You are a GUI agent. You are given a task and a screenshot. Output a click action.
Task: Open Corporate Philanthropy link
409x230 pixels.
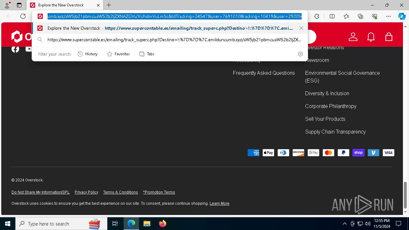tap(331, 106)
